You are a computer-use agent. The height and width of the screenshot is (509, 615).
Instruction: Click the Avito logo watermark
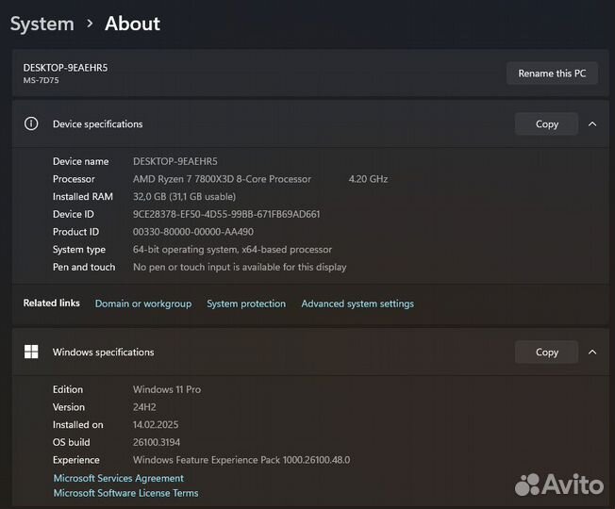(x=559, y=484)
